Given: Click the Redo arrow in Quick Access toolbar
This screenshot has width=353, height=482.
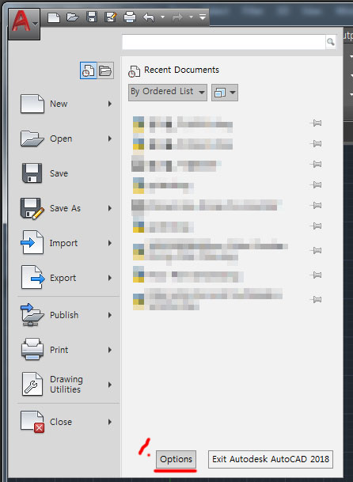Looking at the screenshot, I should pos(177,17).
